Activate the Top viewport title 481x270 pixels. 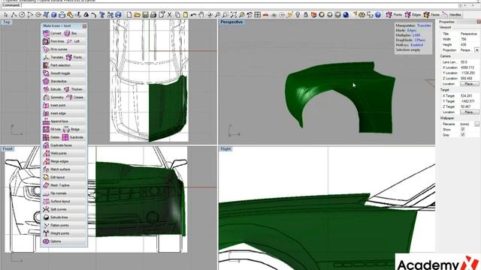click(7, 22)
